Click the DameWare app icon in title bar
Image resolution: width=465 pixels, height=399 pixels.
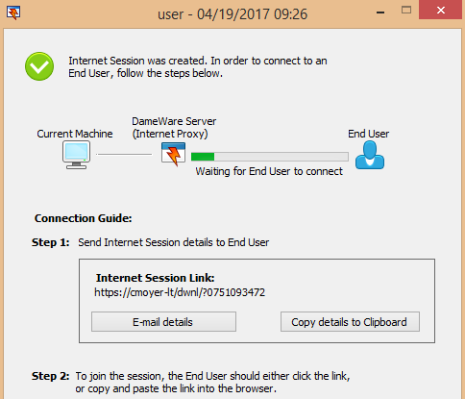click(13, 12)
